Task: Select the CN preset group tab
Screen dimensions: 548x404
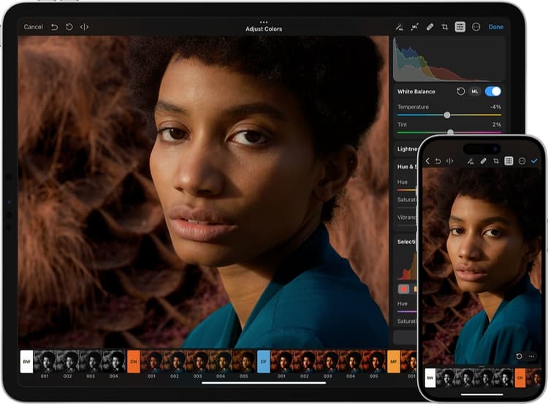Action: (x=133, y=361)
